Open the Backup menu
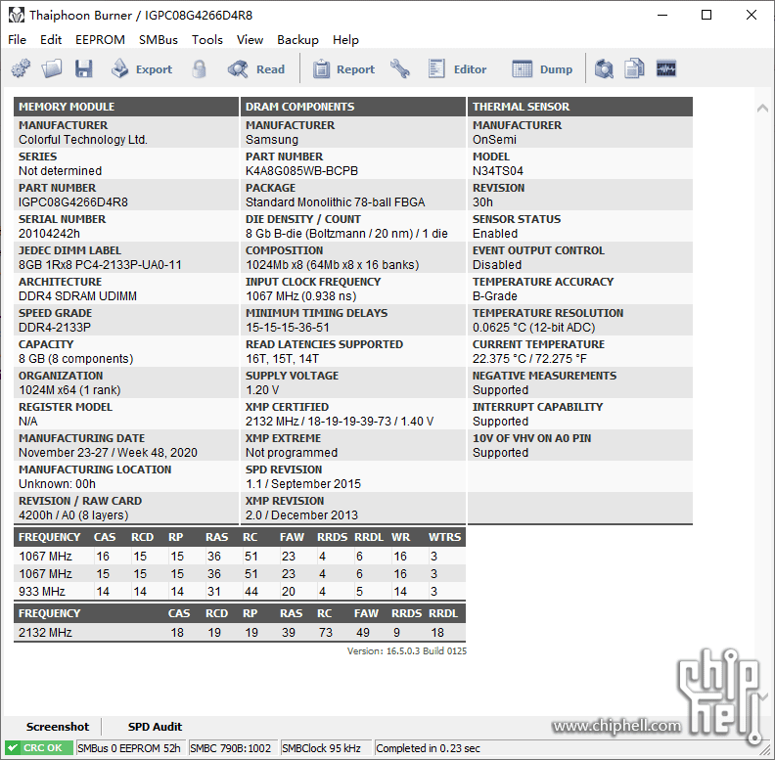775x760 pixels. 297,39
